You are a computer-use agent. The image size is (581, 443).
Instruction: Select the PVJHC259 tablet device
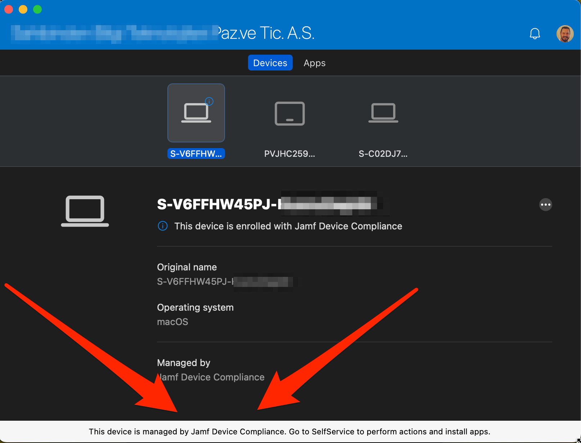290,114
